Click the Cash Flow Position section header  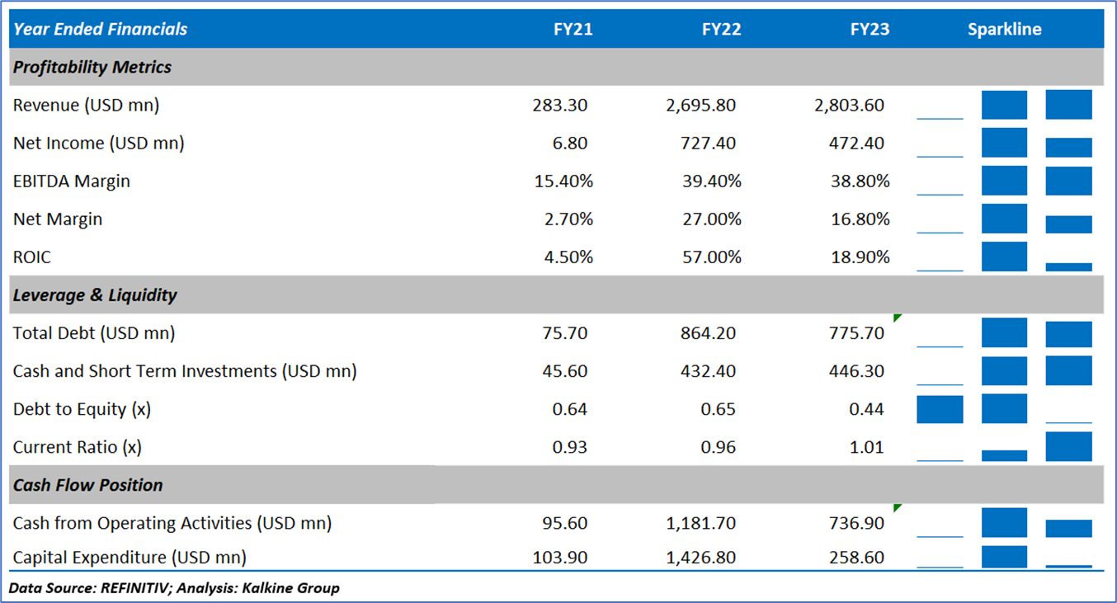[x=87, y=485]
